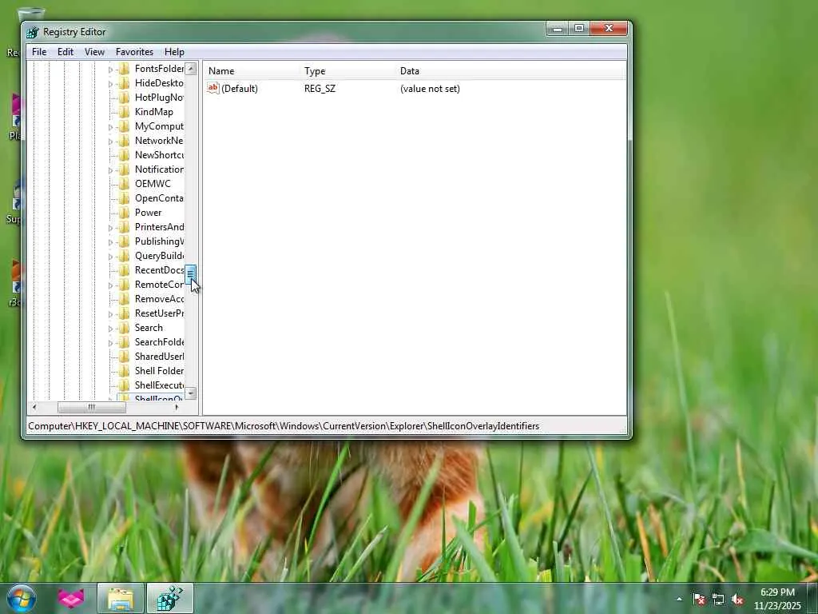Select the KindMap folder icon
818x614 pixels.
click(x=124, y=112)
